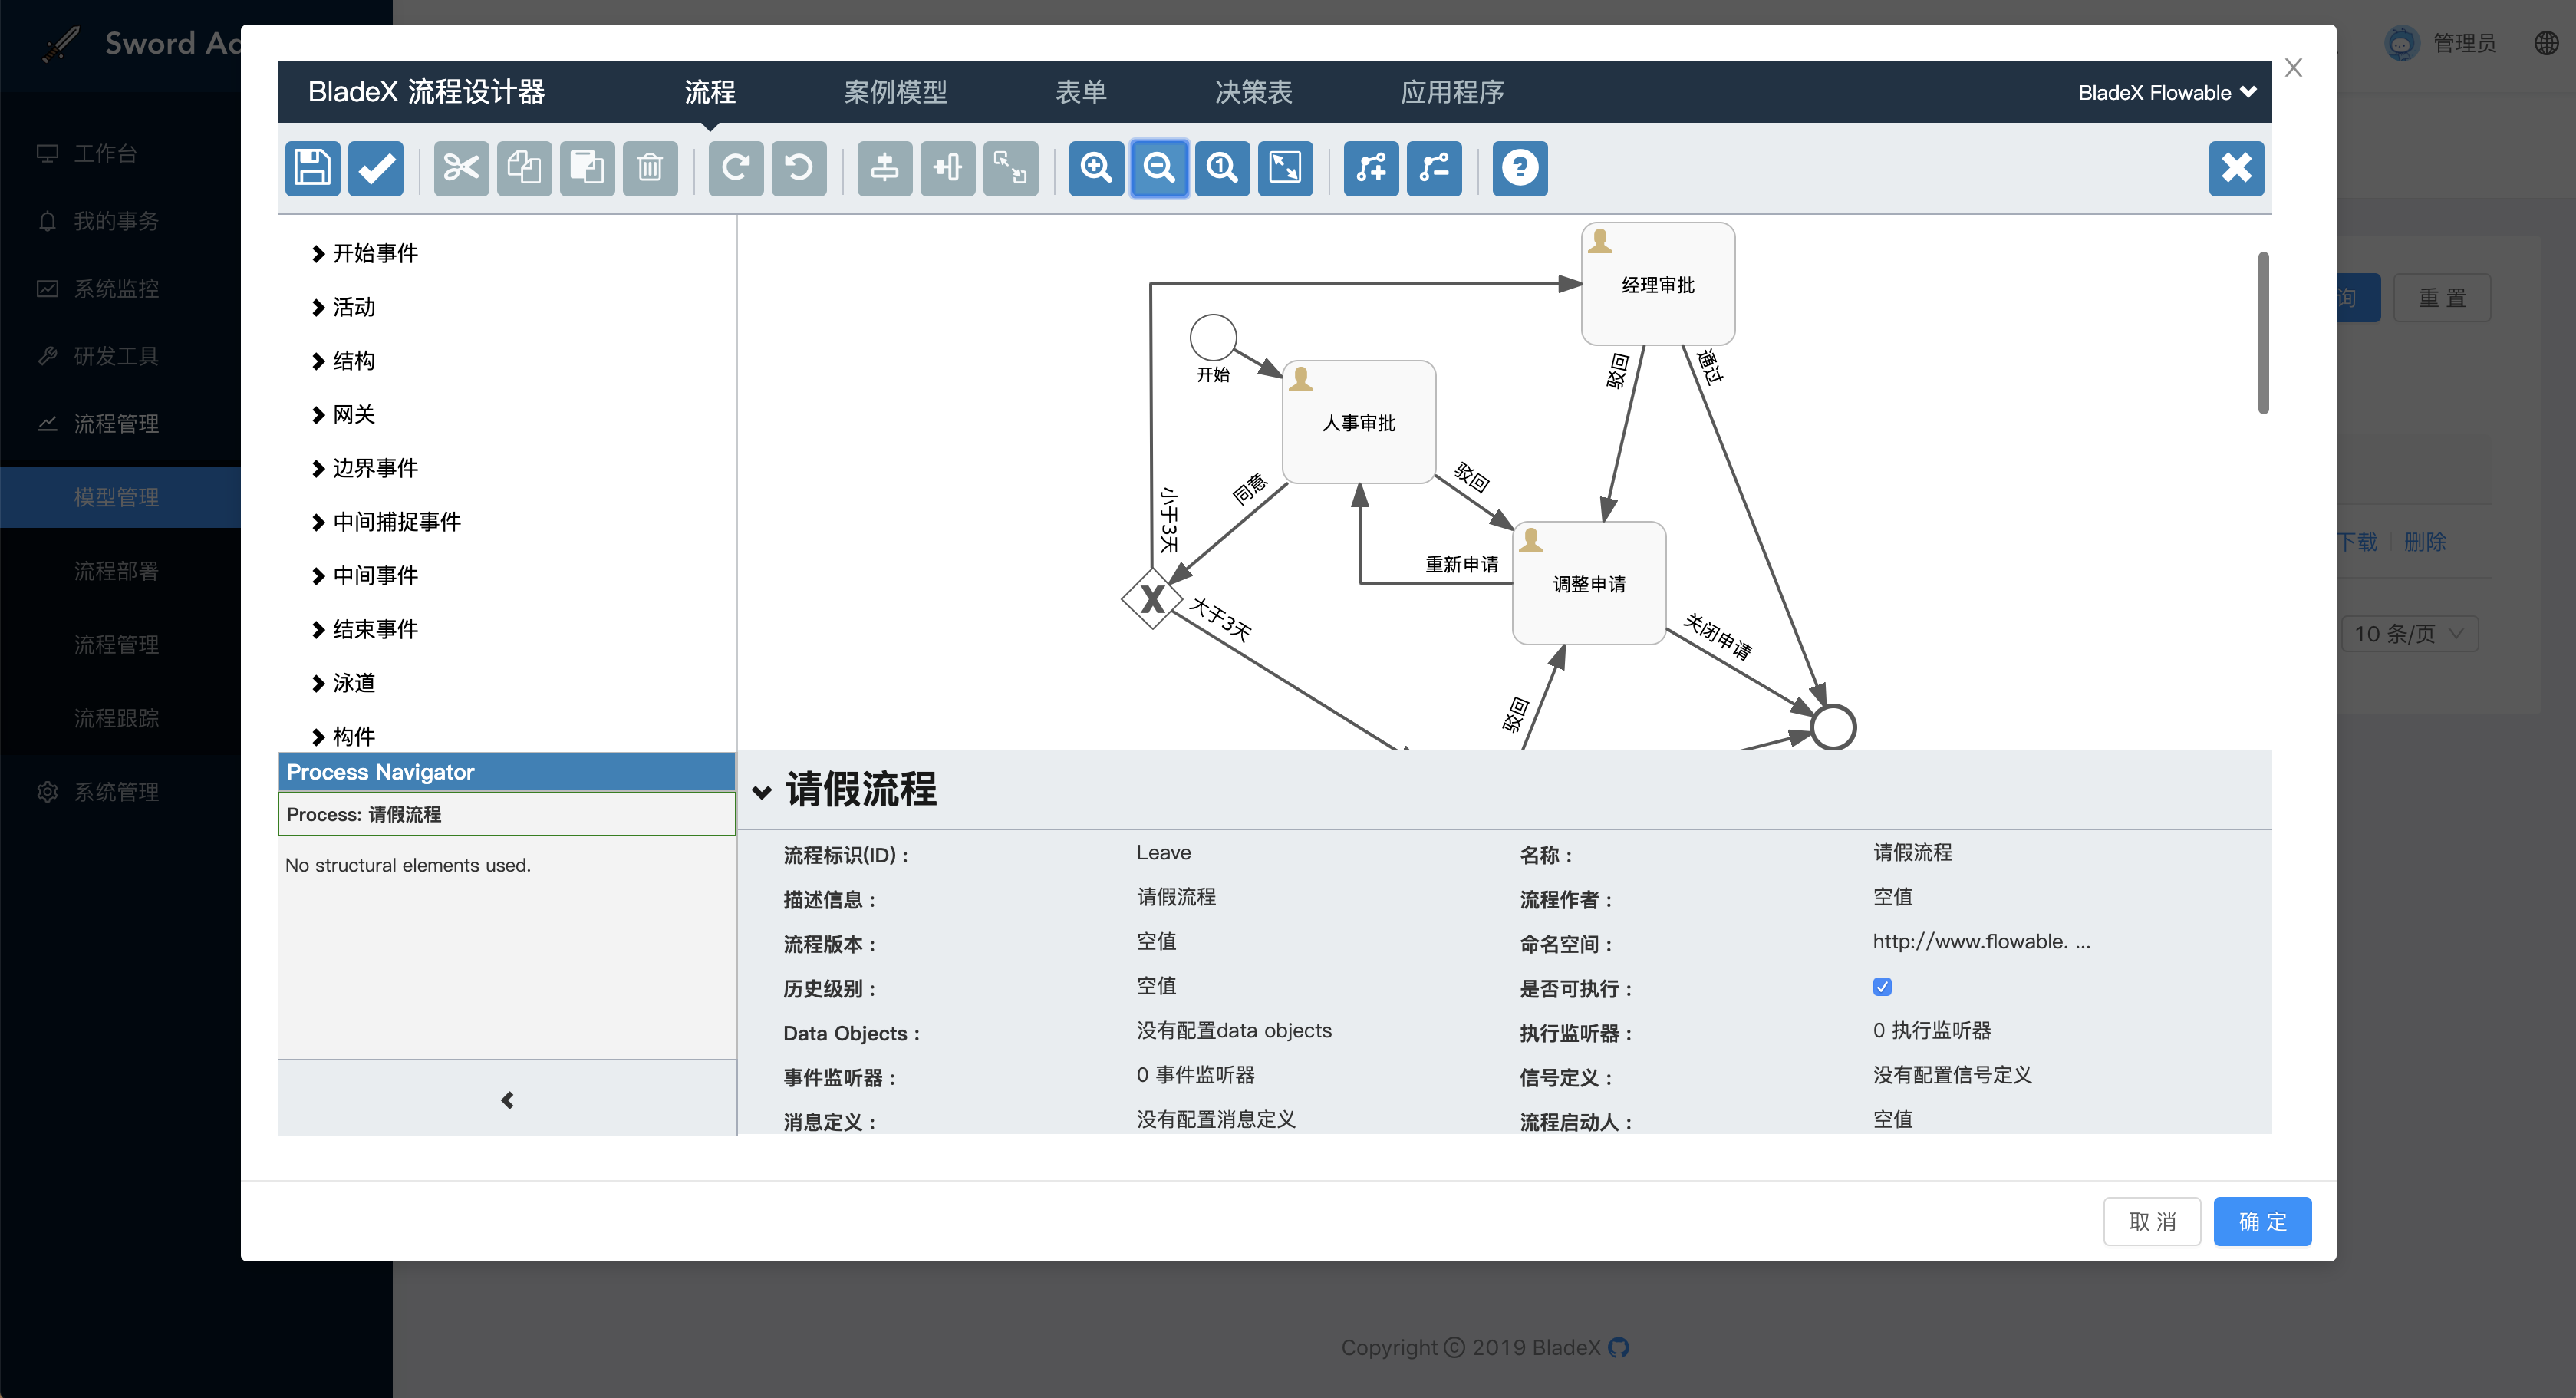Click the 取消 cancel button
The width and height of the screenshot is (2576, 1398).
click(x=2154, y=1221)
